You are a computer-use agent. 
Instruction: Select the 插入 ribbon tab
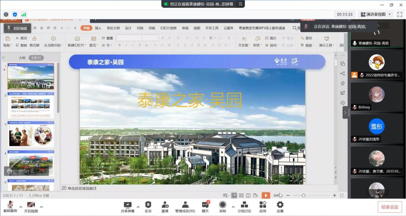point(98,28)
